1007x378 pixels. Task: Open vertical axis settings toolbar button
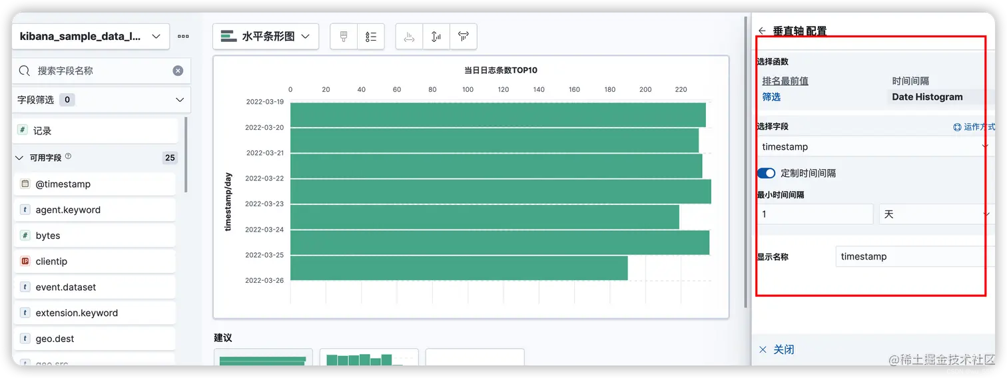(x=436, y=37)
